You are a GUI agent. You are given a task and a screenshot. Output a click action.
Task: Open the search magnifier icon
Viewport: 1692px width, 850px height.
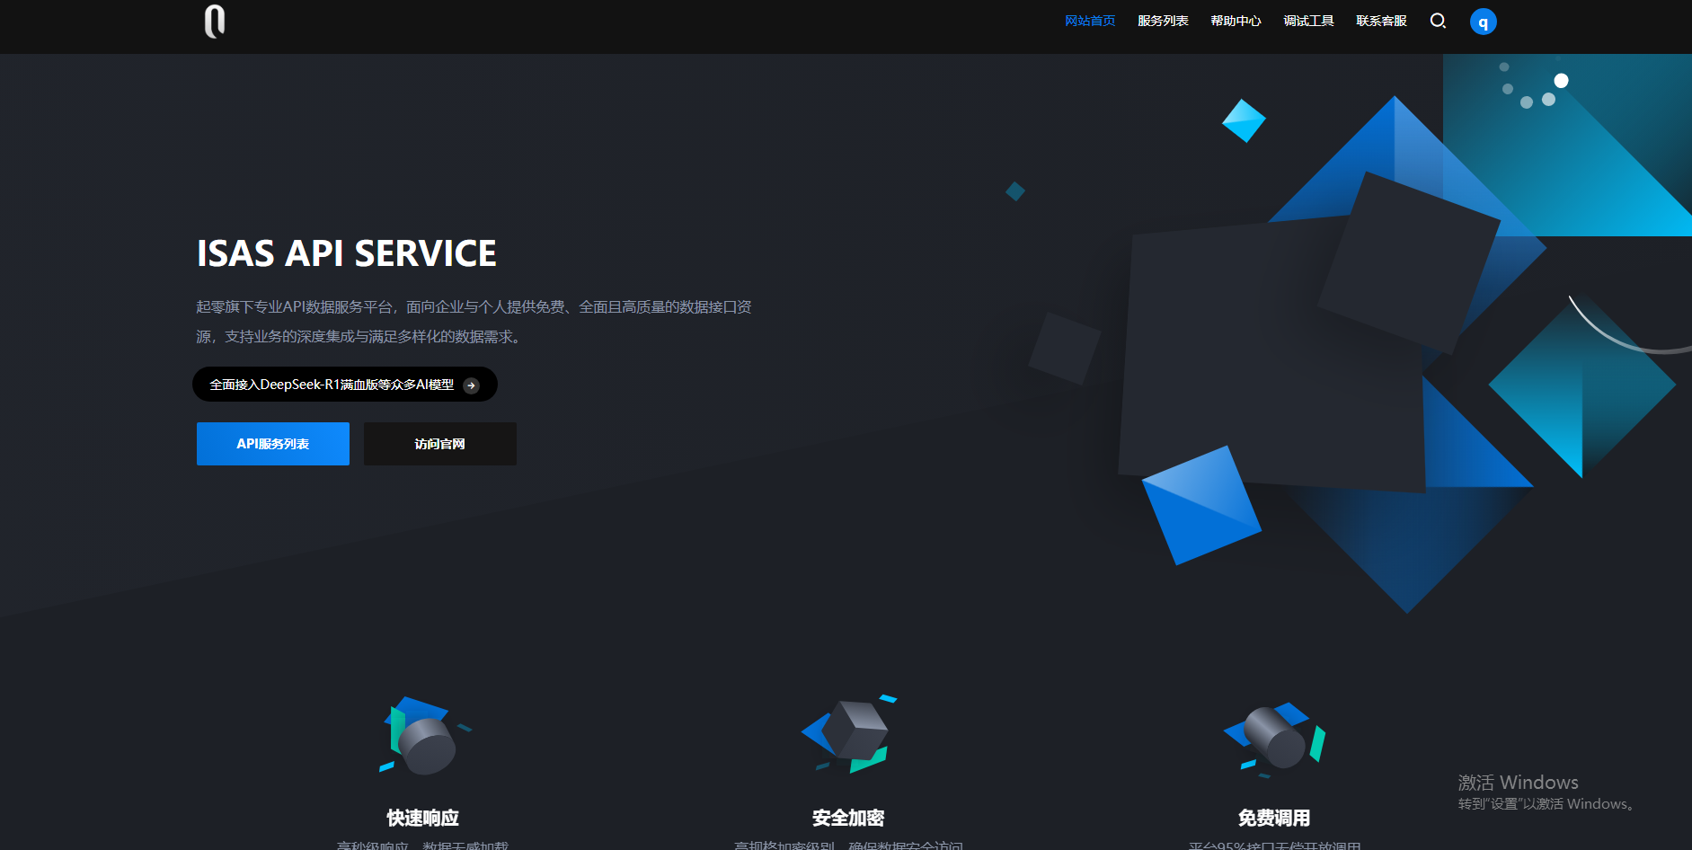click(x=1438, y=21)
